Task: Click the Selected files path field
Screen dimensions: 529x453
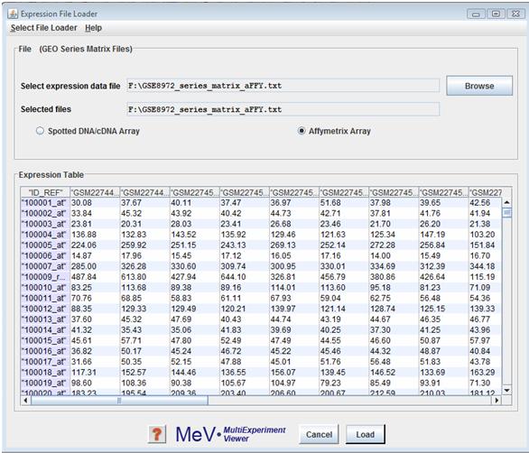Action: [283, 109]
